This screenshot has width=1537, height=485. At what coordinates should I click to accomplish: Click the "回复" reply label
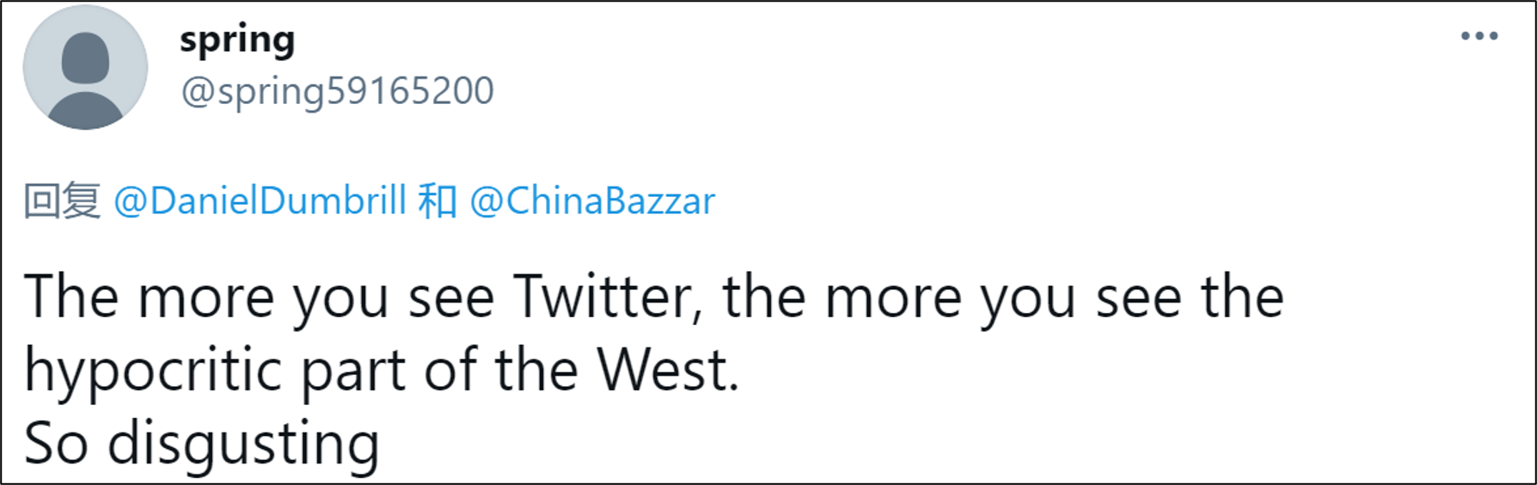[x=62, y=201]
